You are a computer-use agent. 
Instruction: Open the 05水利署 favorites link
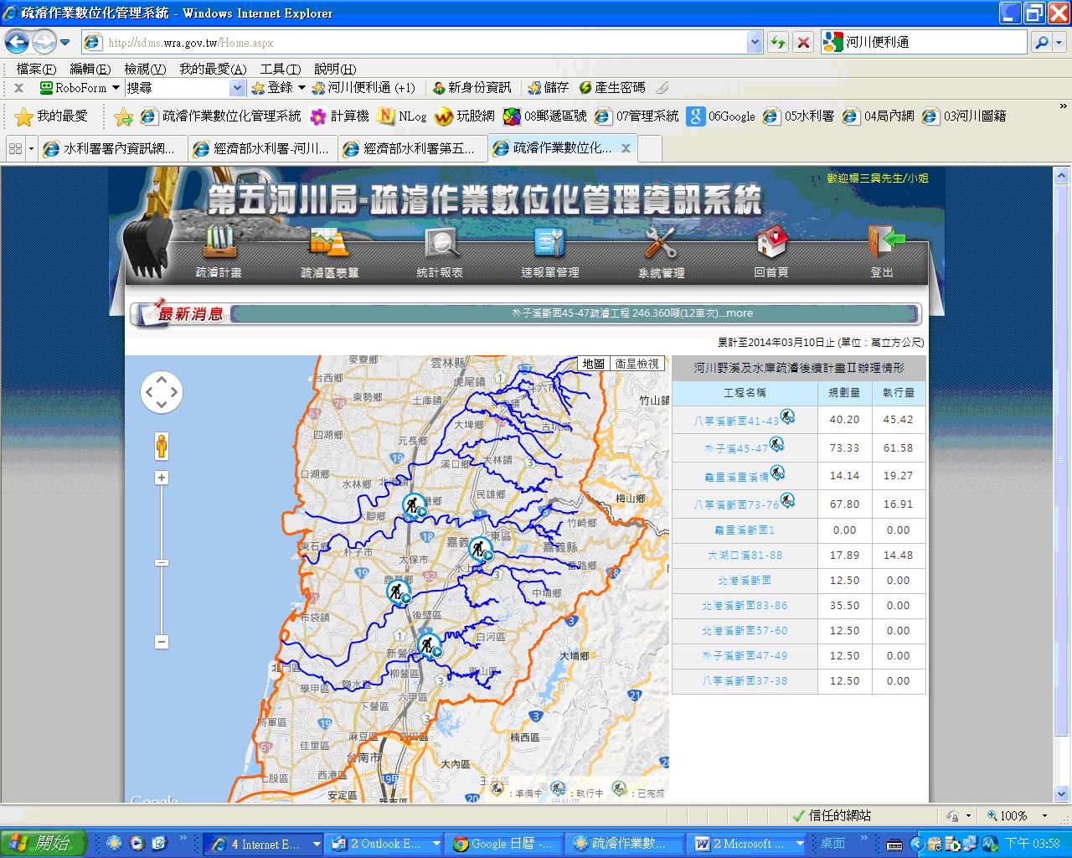coord(798,116)
